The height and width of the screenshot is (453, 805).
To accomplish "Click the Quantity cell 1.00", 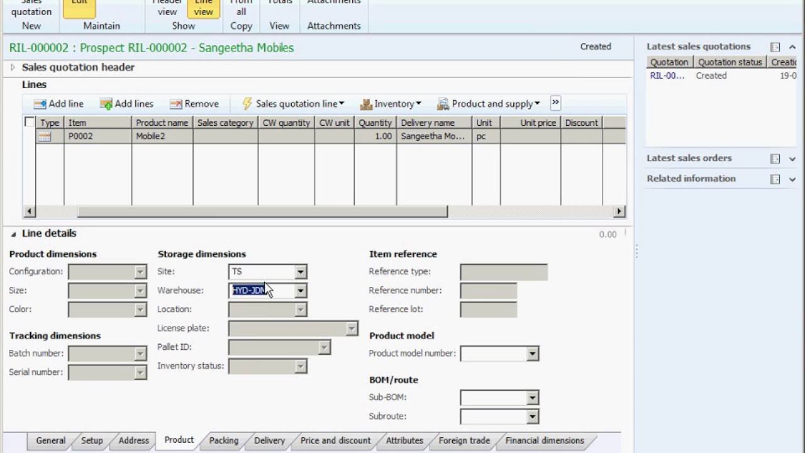I will tap(375, 136).
